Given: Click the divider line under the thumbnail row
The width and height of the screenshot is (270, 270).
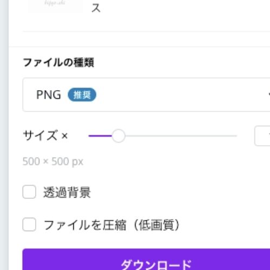Looking at the screenshot, I should tap(146, 31).
